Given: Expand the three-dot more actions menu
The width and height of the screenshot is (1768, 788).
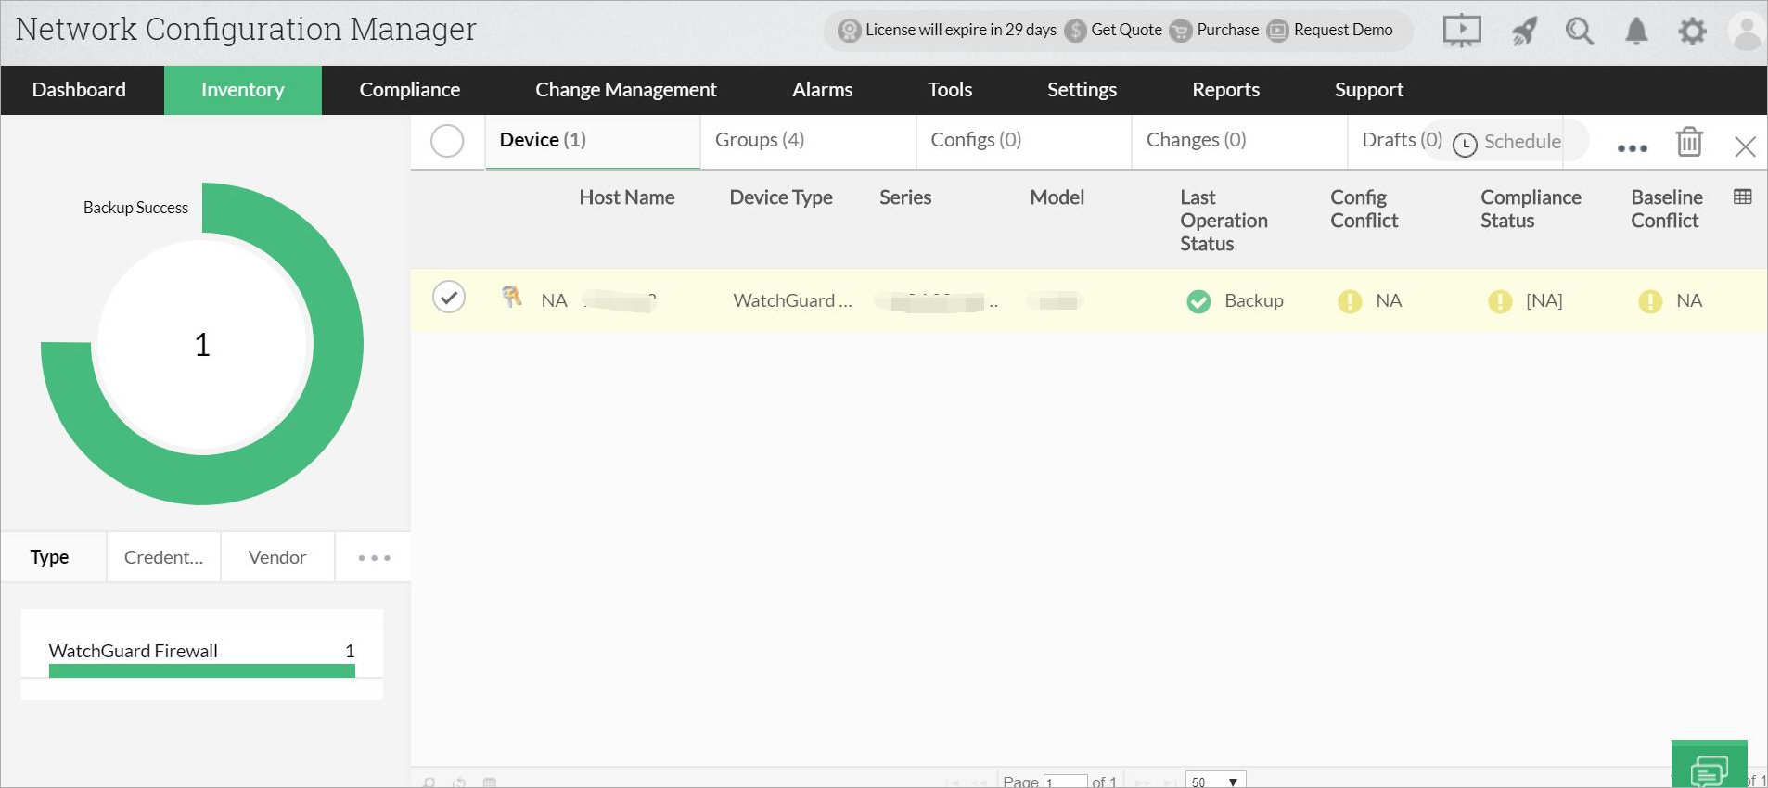Looking at the screenshot, I should pyautogui.click(x=1632, y=147).
